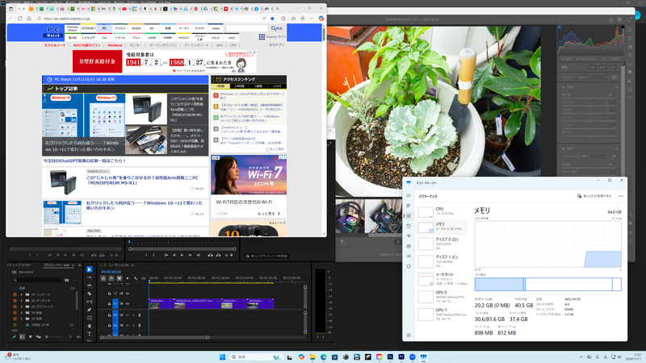Select CPU in Task Manager performance list

pos(442,211)
